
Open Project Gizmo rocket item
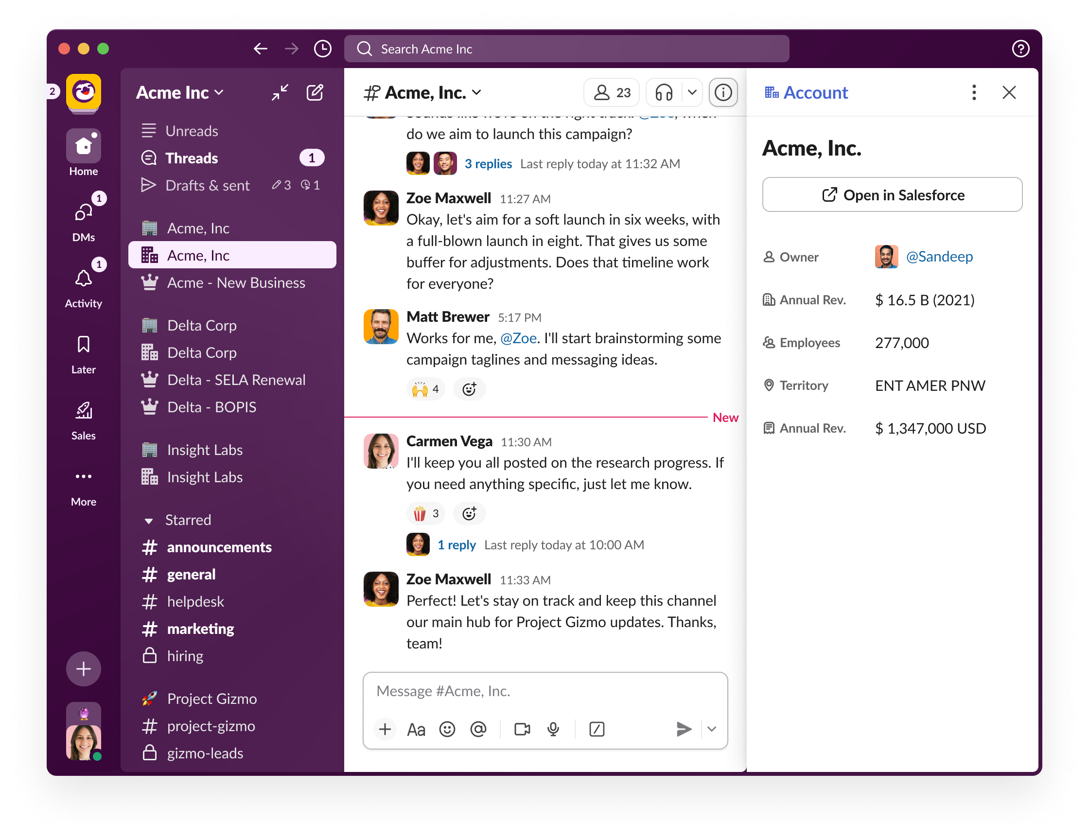pos(232,699)
